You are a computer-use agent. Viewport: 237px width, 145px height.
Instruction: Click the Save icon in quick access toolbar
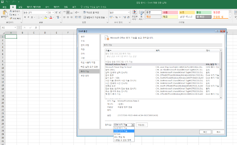[x=2, y=2]
